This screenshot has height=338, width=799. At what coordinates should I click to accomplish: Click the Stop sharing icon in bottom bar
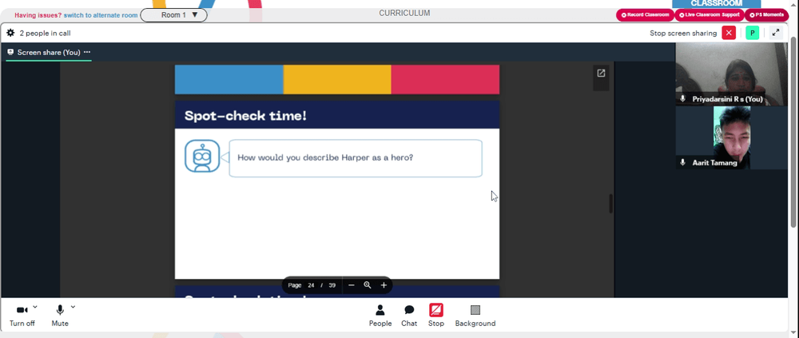pos(436,310)
